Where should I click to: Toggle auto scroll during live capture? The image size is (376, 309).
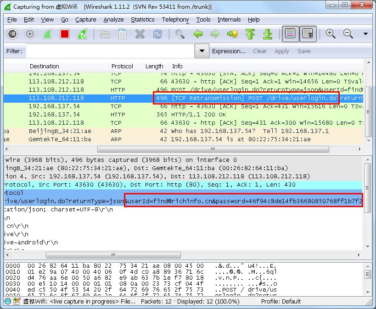coord(308,34)
